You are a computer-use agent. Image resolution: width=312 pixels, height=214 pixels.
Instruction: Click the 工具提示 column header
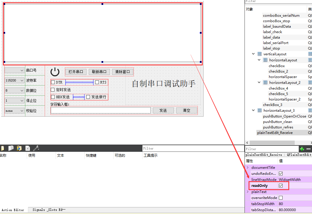coord(151,155)
